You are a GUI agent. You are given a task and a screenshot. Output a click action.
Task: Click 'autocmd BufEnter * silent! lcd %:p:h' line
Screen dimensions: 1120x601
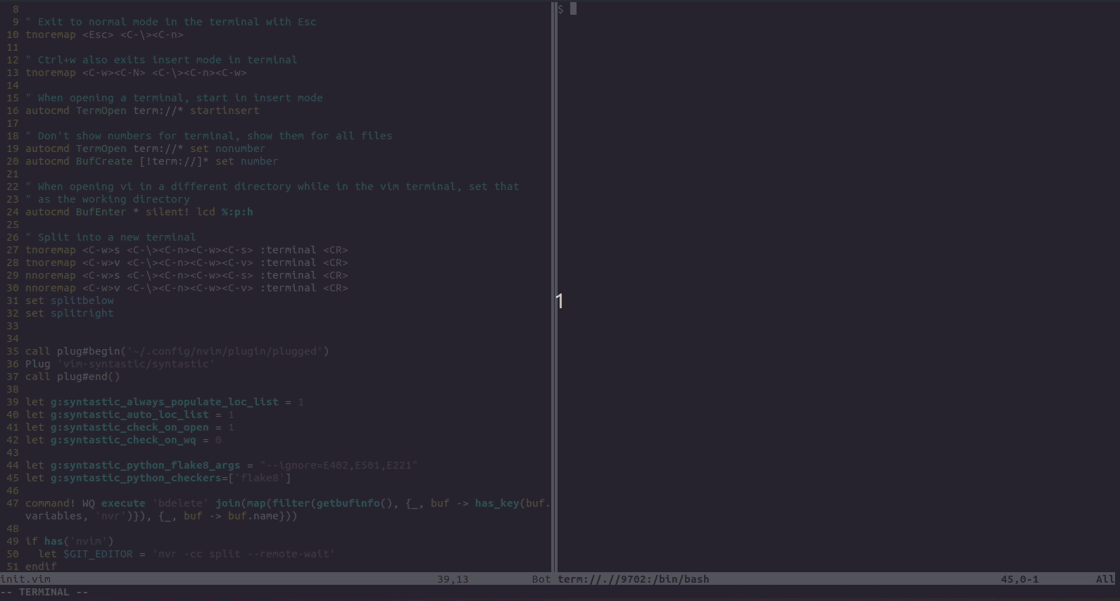tap(139, 212)
